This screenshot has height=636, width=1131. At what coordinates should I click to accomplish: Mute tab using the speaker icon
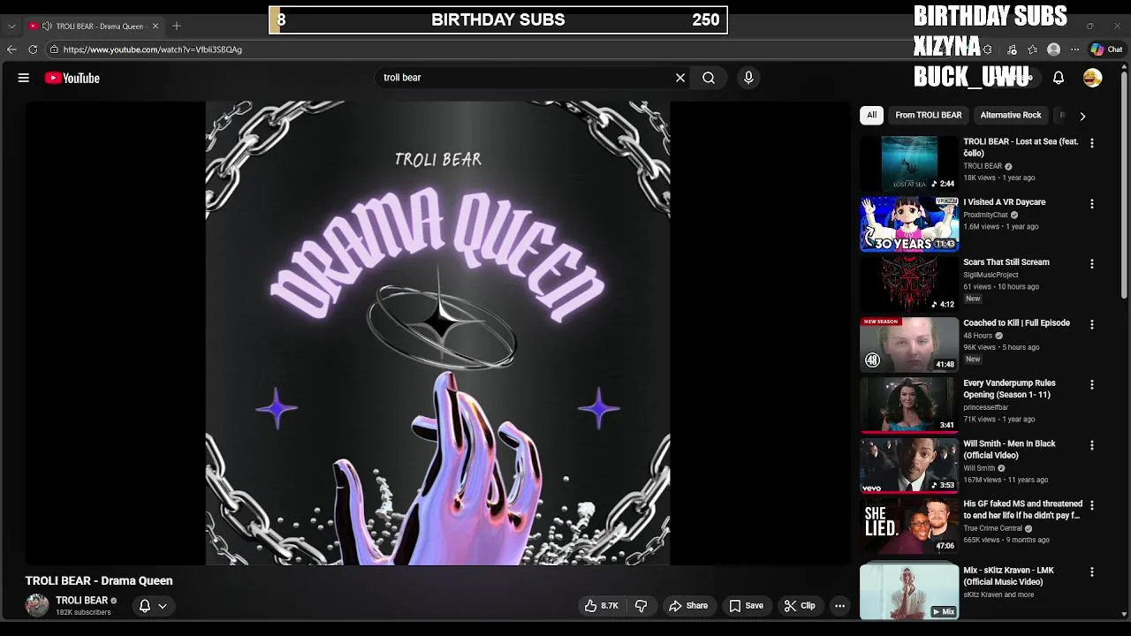[47, 26]
